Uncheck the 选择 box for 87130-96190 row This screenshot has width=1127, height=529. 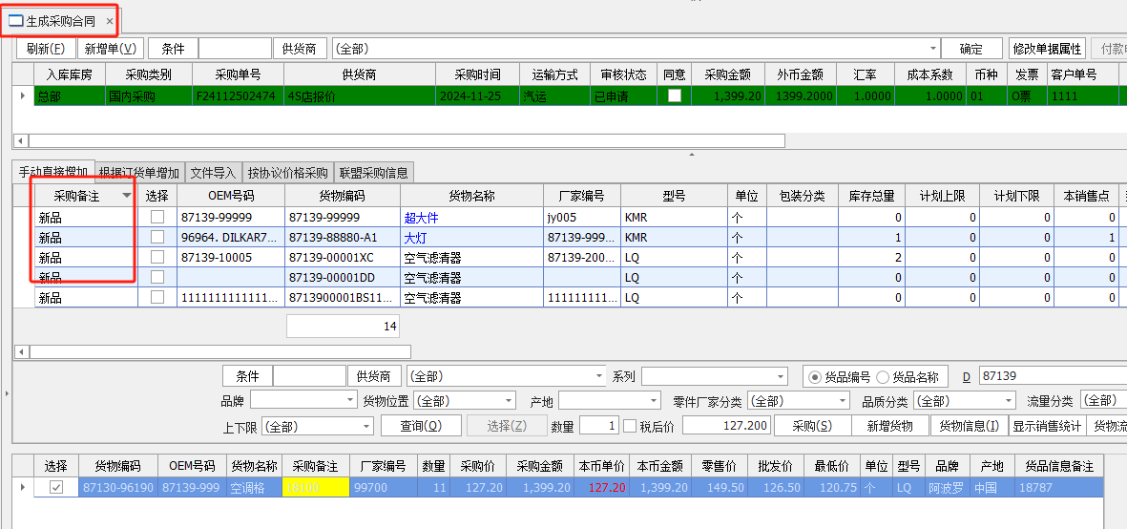pos(56,487)
